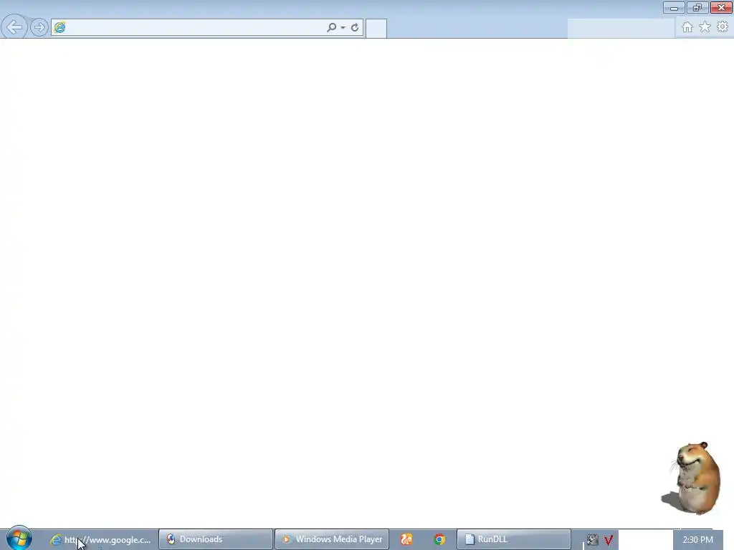
Task: Open the Windows Start orb
Action: click(x=19, y=539)
